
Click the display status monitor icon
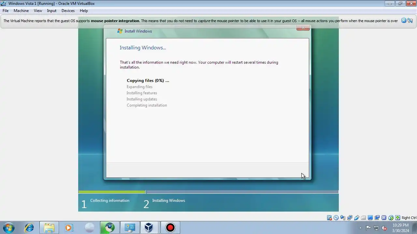coord(370,218)
